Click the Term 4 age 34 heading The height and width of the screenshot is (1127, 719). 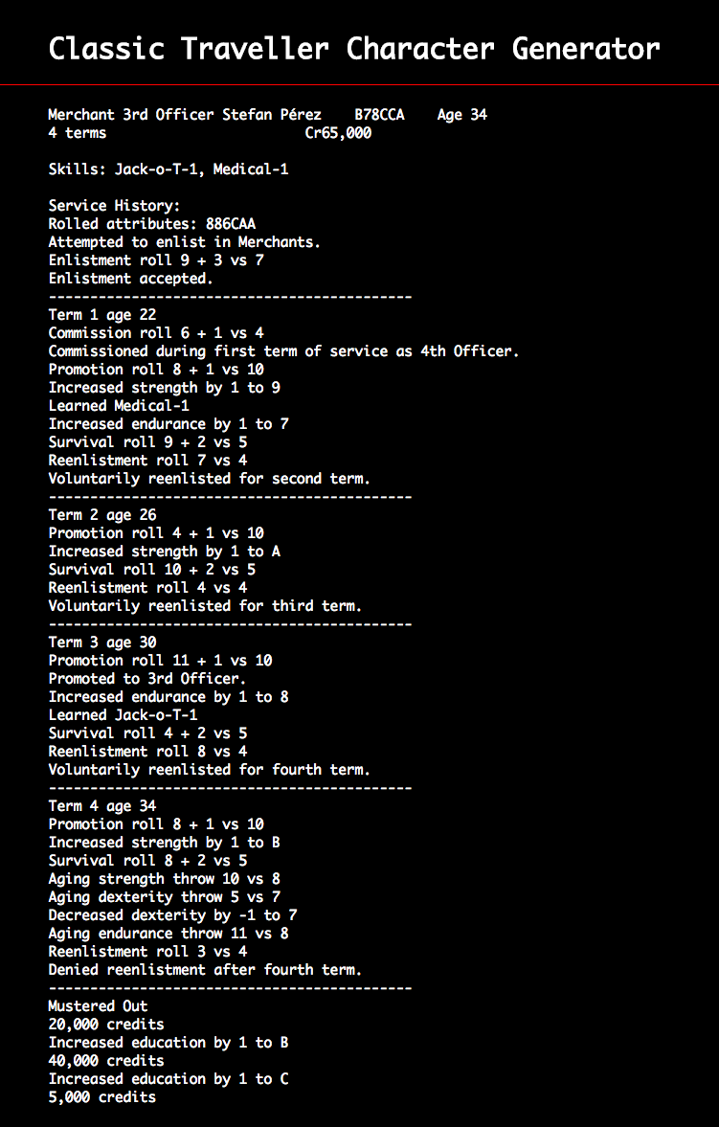coord(102,805)
